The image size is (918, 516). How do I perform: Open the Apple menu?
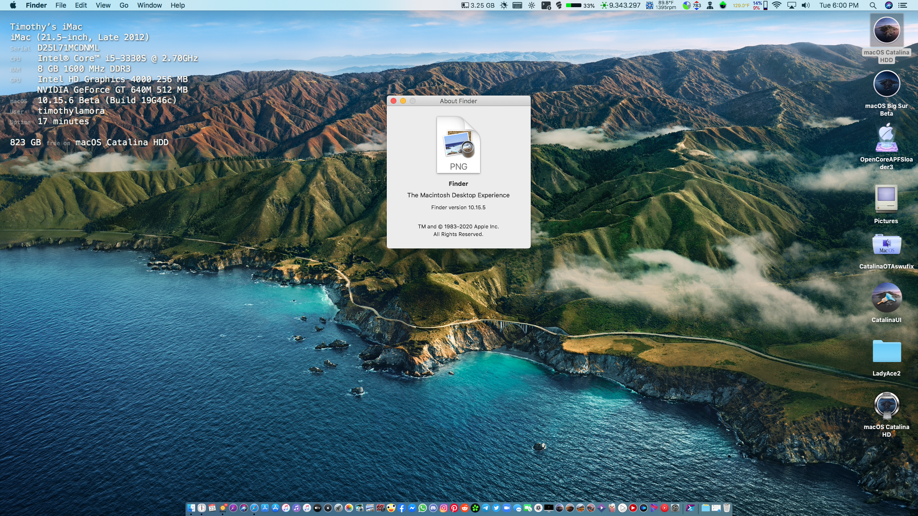(x=13, y=5)
